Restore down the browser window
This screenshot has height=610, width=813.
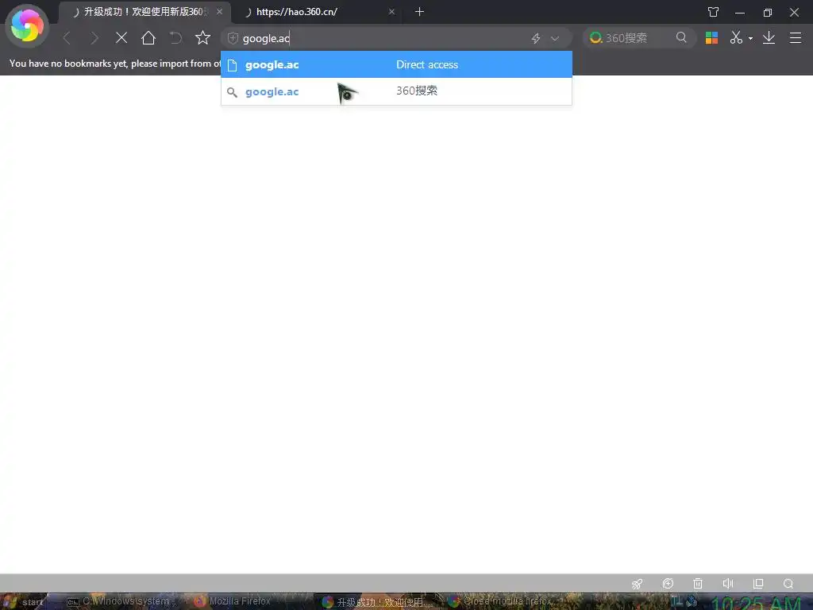768,12
